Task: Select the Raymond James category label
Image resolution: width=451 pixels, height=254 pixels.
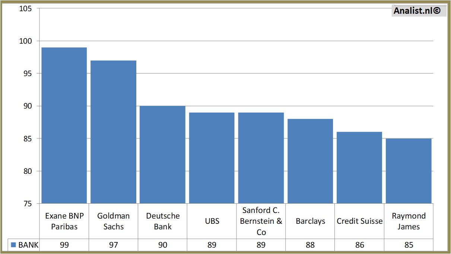Action: 409,221
